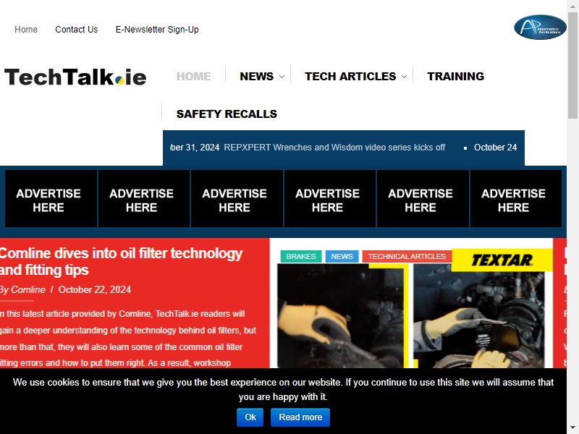Screen dimensions: 579x434
Task: Select TECH ARTICLES in the main navigation
Action: click(350, 77)
